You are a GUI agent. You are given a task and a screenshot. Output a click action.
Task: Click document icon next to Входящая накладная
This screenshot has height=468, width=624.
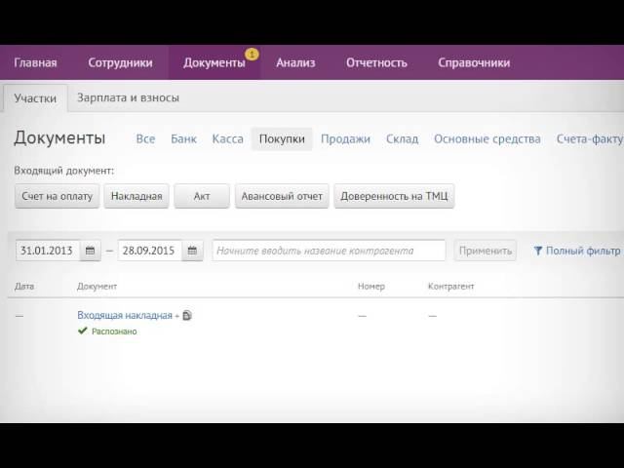click(187, 316)
